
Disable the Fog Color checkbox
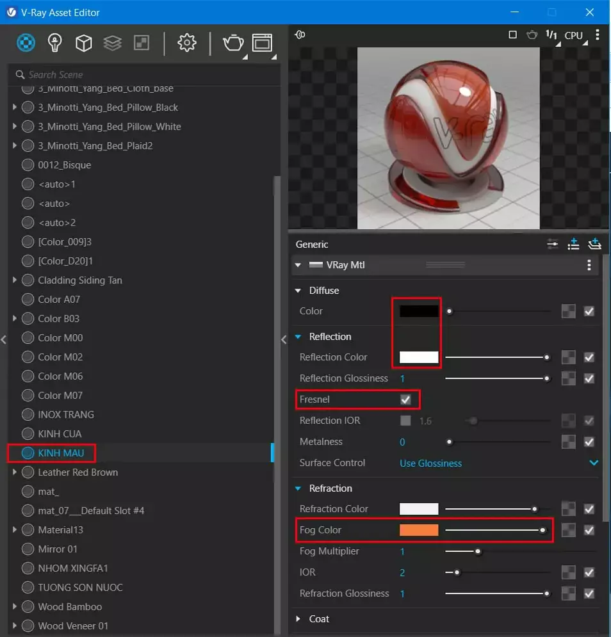click(589, 530)
